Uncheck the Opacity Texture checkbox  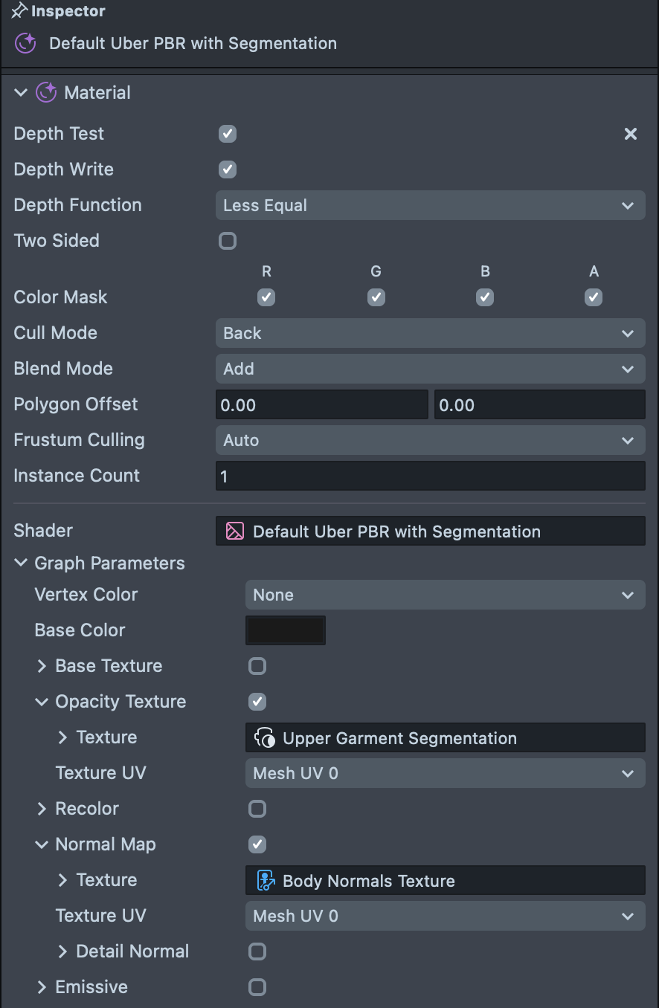(257, 702)
